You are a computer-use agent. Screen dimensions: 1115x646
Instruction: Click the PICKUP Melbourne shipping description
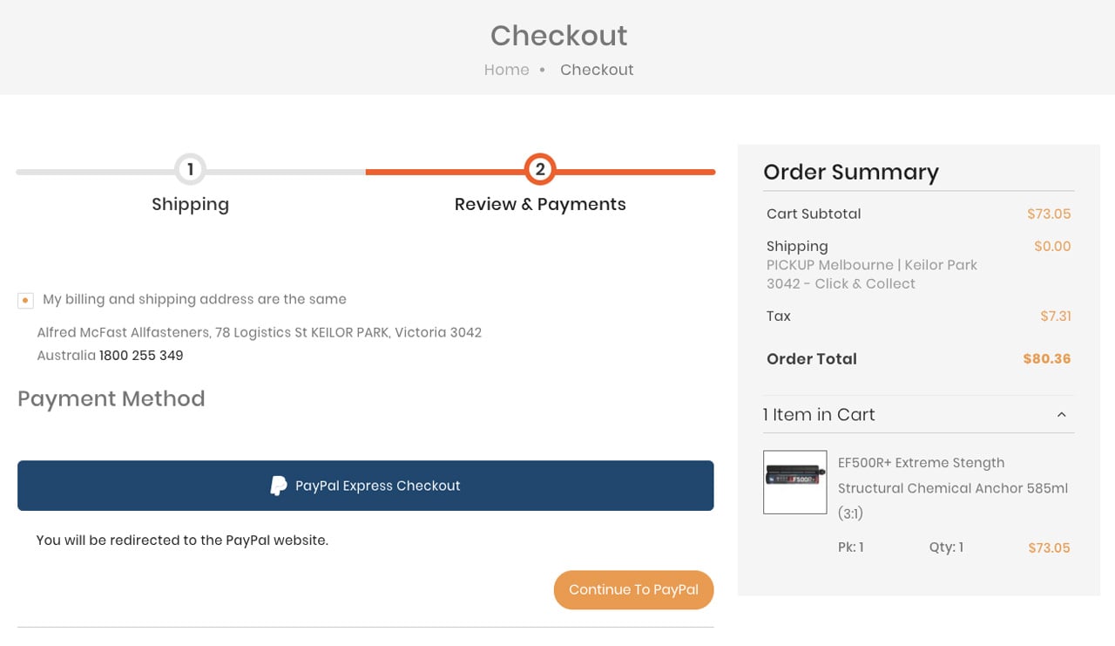point(872,275)
